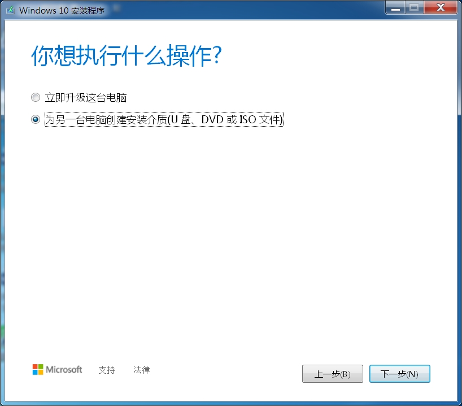Click the 为另一台电脑创建安装介质 text portion
462x406 pixels.
[x=106, y=119]
